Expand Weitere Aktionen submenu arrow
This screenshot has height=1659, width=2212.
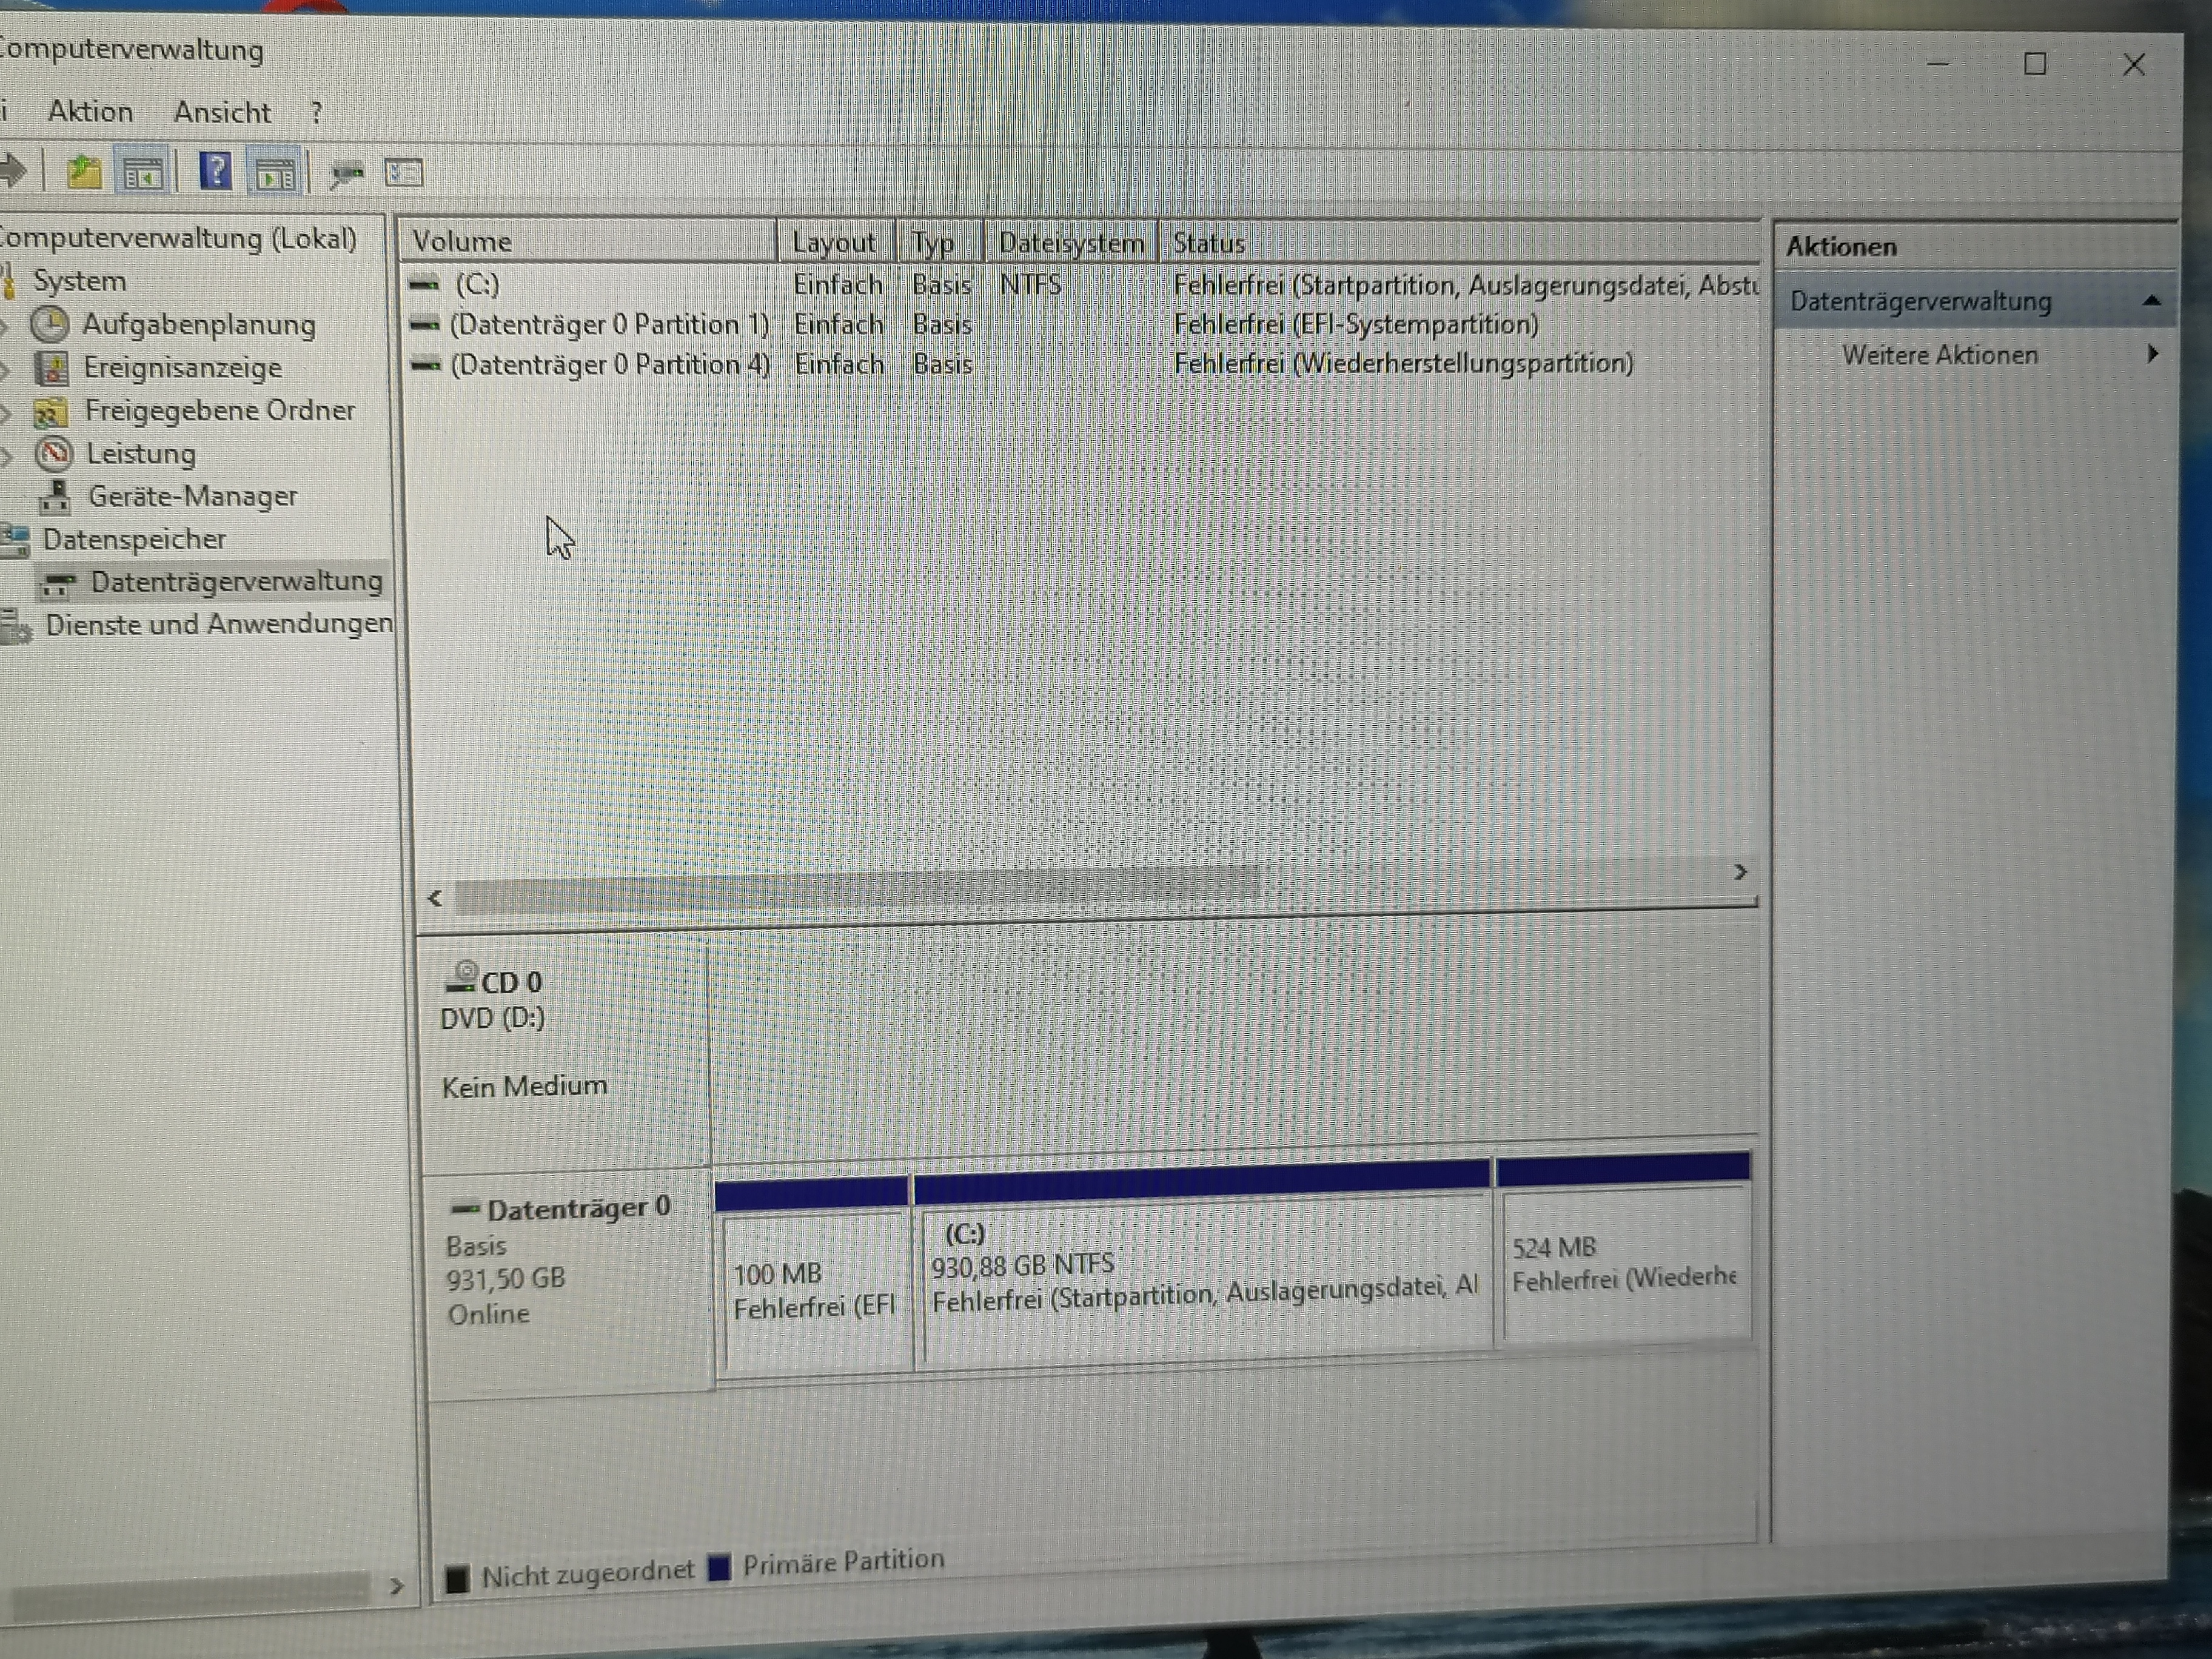pos(2152,354)
